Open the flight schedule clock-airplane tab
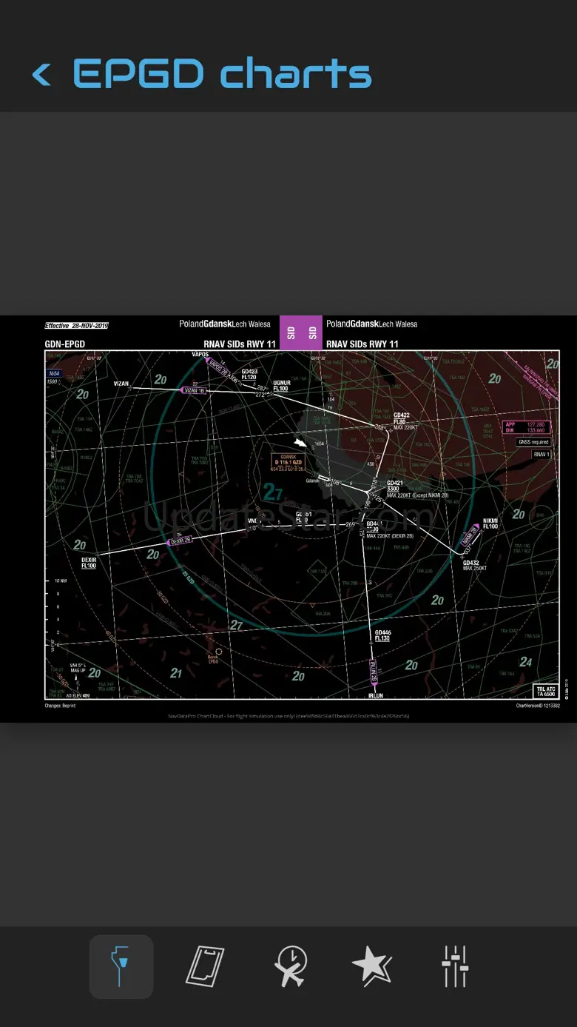The width and height of the screenshot is (577, 1027). tap(289, 966)
